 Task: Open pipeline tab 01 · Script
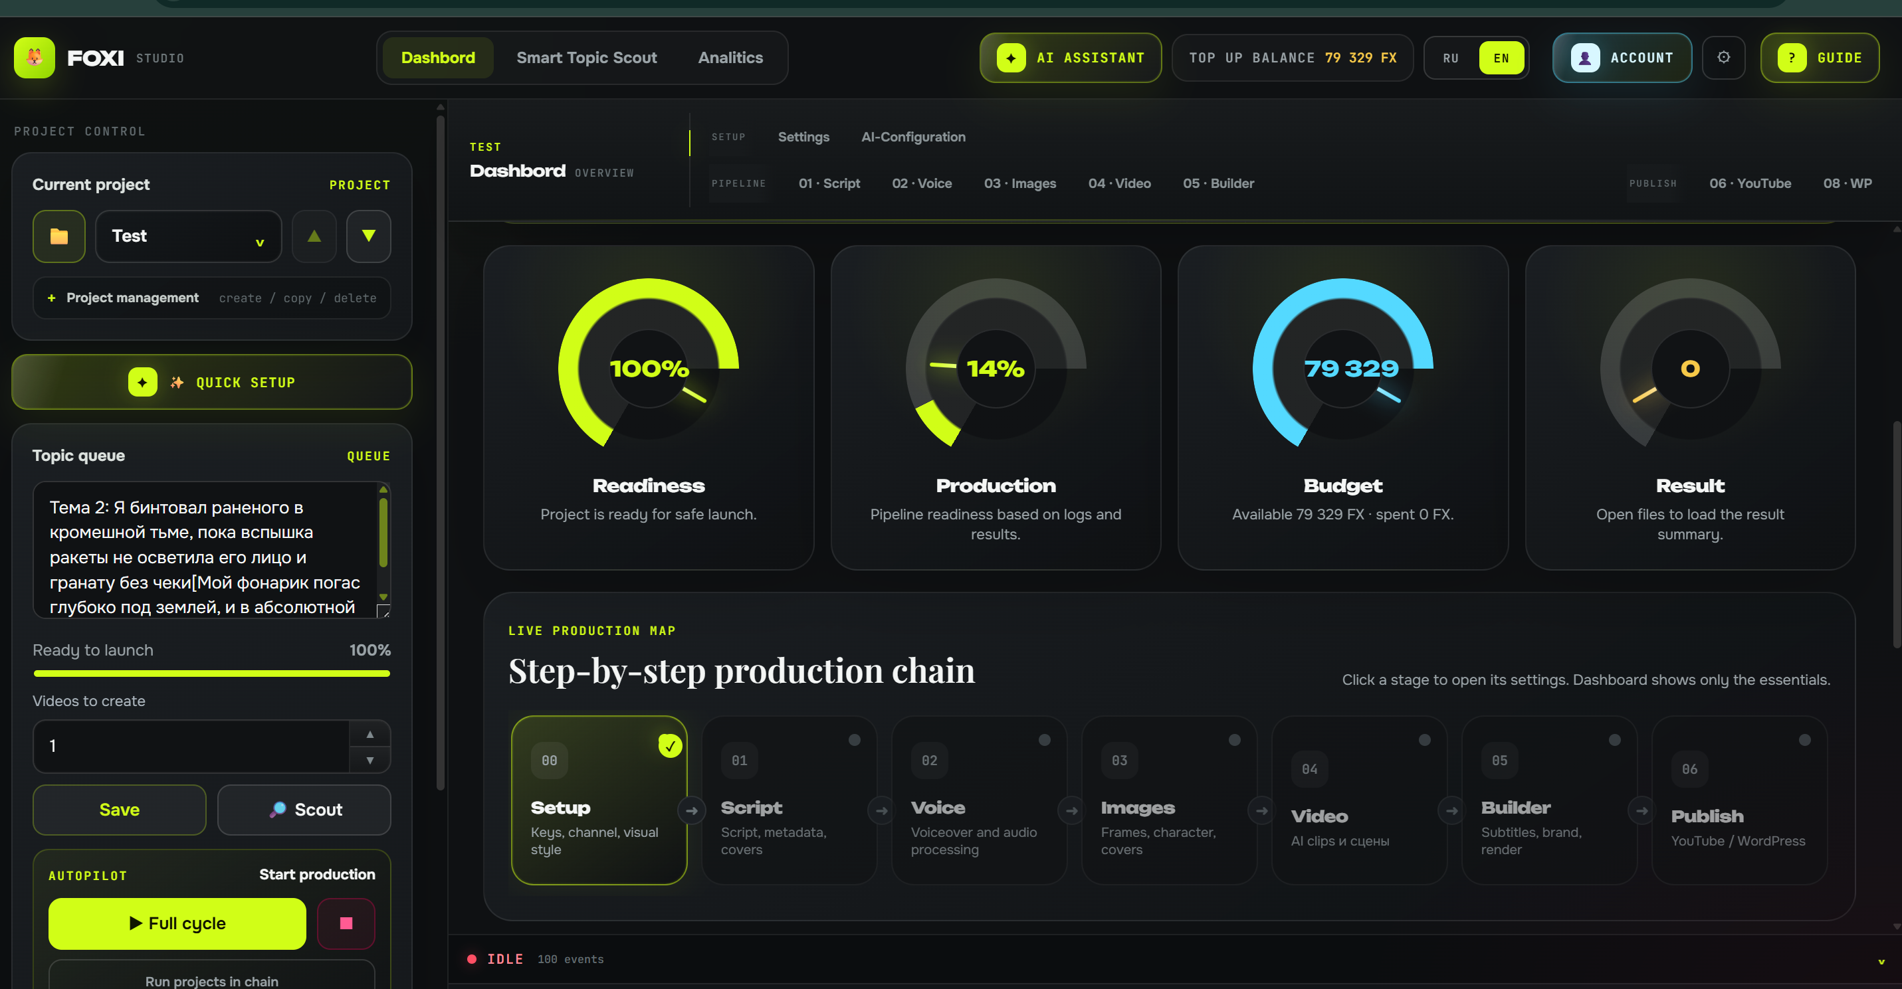(x=829, y=183)
